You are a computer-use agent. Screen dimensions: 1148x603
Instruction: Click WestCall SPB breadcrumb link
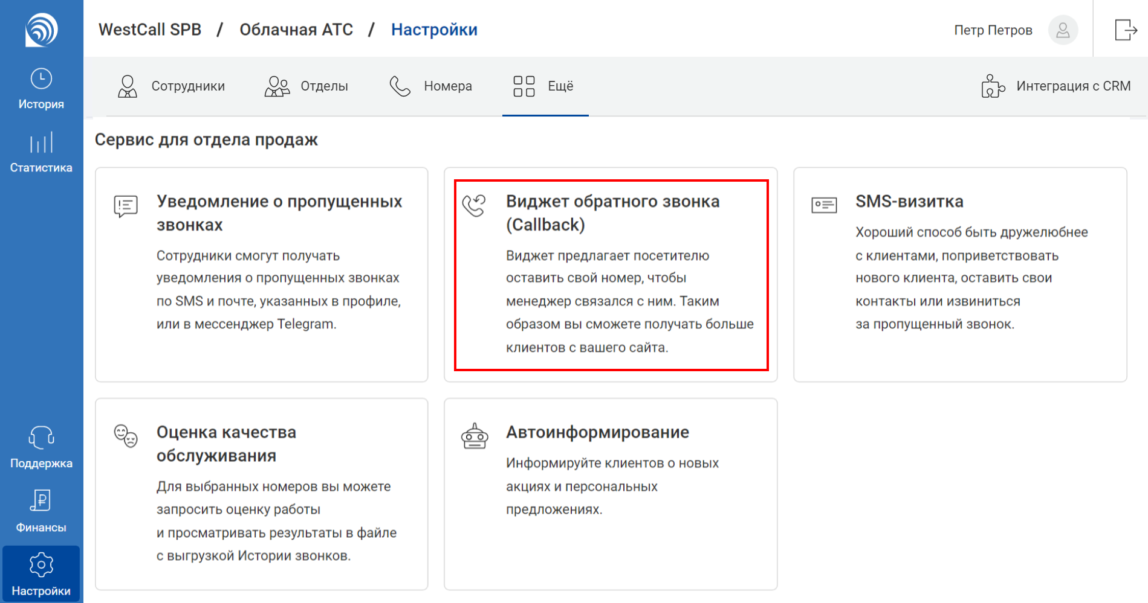click(150, 30)
